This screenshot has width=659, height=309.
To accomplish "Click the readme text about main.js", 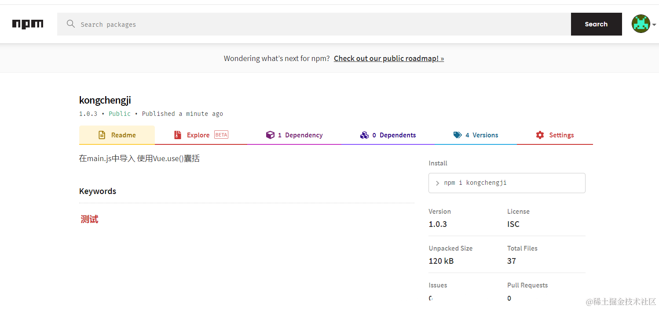I will pyautogui.click(x=139, y=158).
